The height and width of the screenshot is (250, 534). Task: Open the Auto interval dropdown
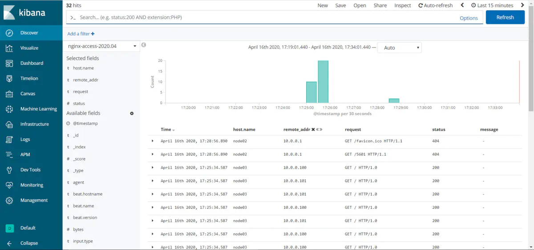tap(399, 47)
